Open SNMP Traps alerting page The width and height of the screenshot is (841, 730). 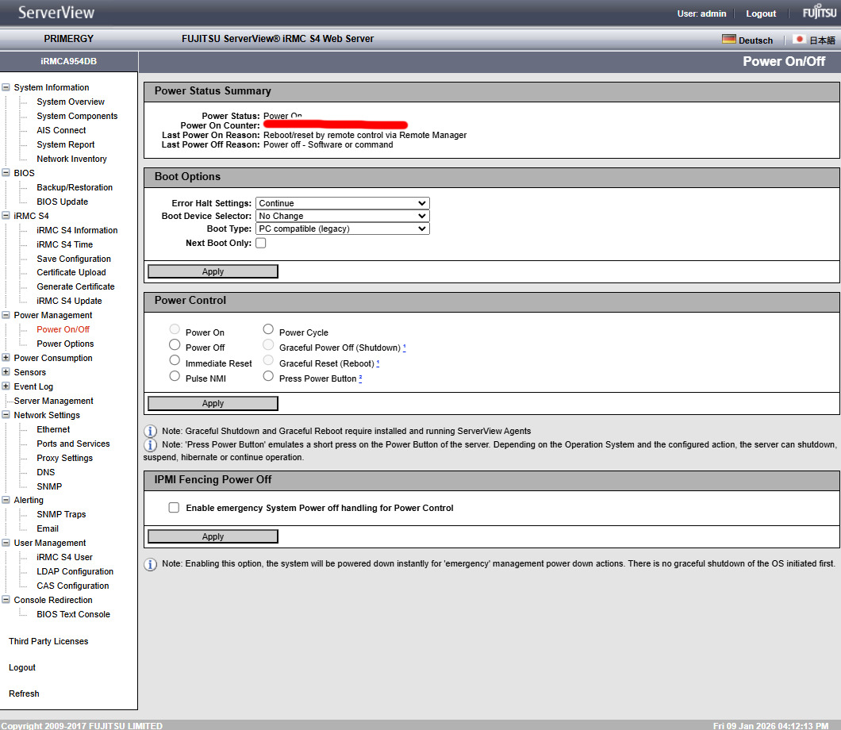pos(61,514)
